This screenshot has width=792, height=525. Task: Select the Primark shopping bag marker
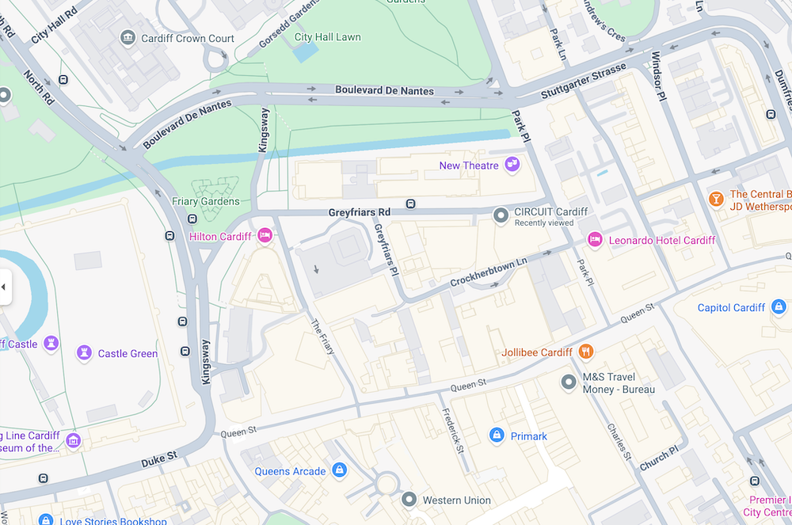tap(497, 436)
